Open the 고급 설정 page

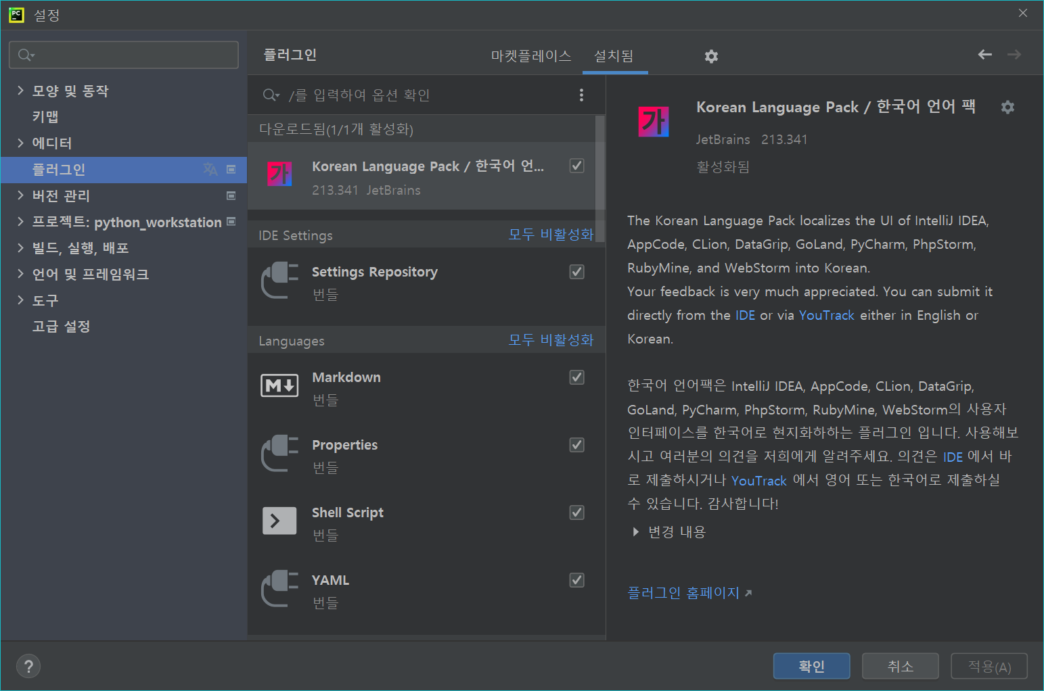click(61, 327)
